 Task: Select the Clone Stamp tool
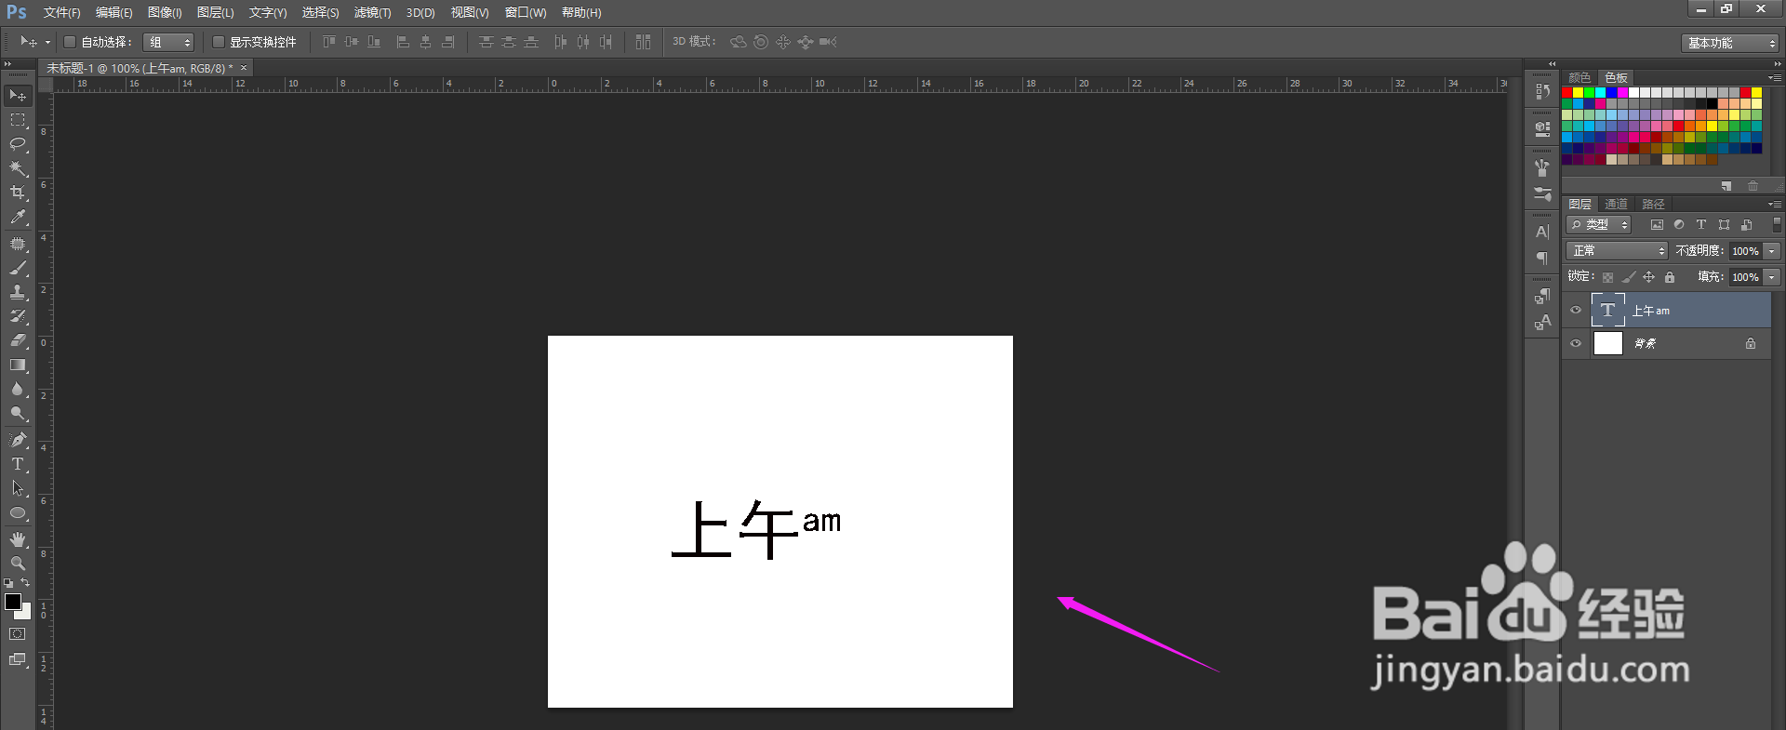pos(18,292)
